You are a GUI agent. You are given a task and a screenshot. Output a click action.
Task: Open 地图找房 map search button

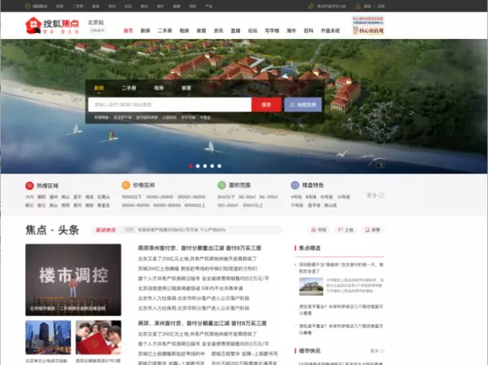tap(303, 105)
